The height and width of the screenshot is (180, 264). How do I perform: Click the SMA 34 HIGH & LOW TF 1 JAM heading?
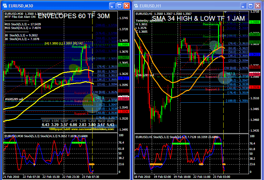(x=198, y=18)
